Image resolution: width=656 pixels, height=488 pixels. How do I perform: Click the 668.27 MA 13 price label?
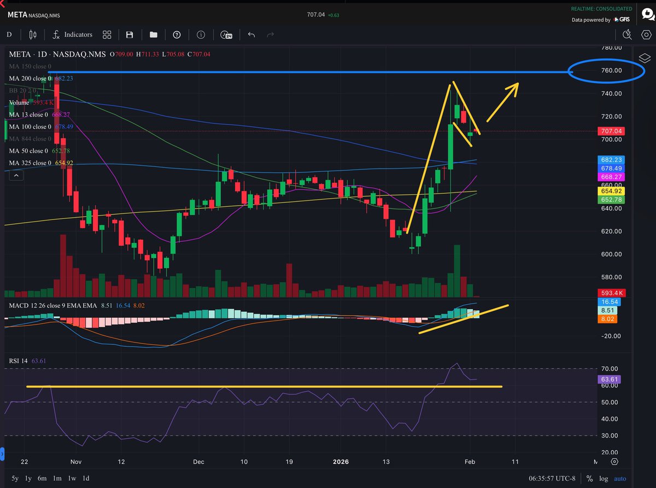pyautogui.click(x=611, y=177)
